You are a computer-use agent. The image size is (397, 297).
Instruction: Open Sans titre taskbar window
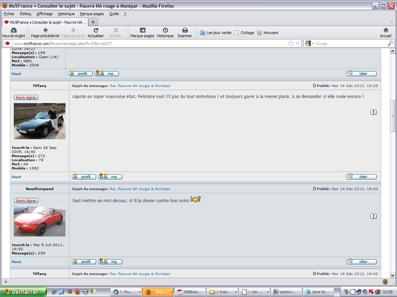coord(318,292)
